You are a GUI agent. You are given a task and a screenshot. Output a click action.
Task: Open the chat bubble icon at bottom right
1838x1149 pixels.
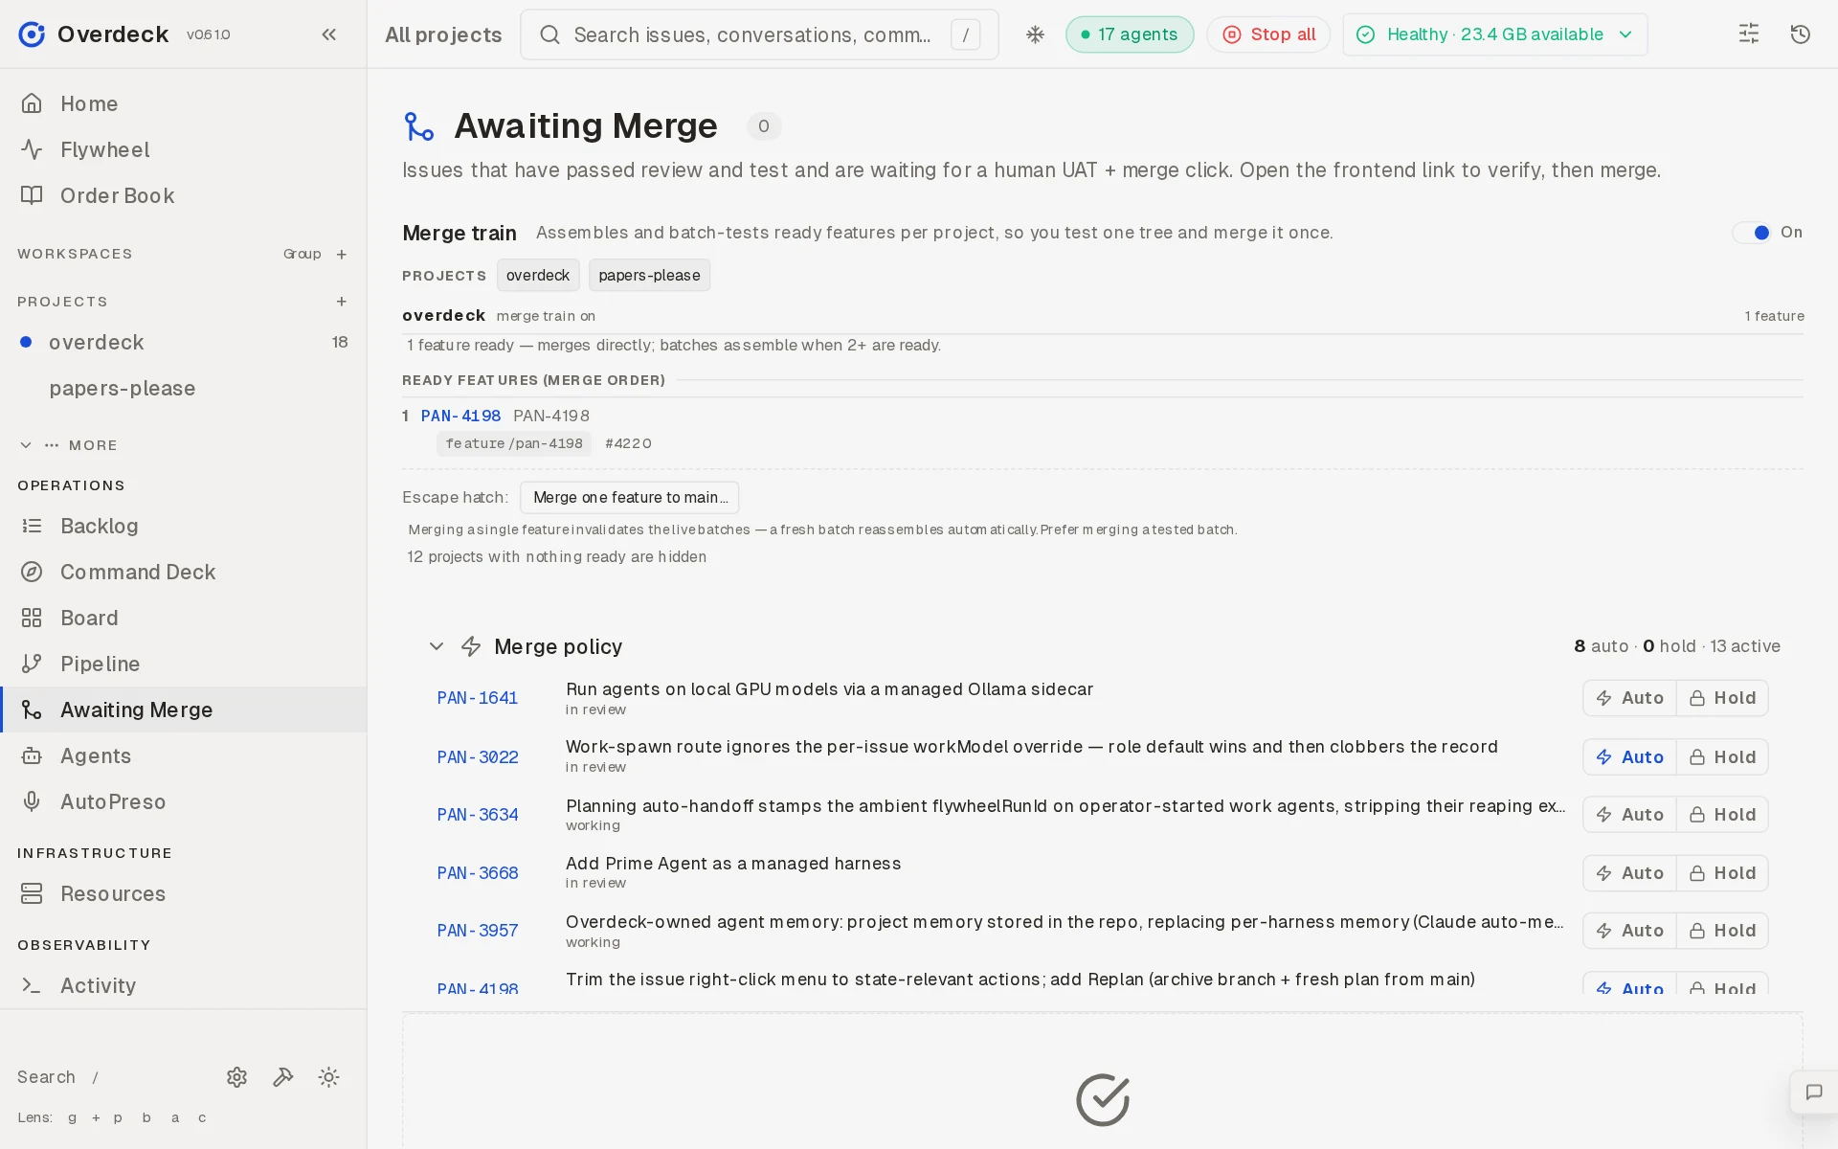pyautogui.click(x=1813, y=1093)
